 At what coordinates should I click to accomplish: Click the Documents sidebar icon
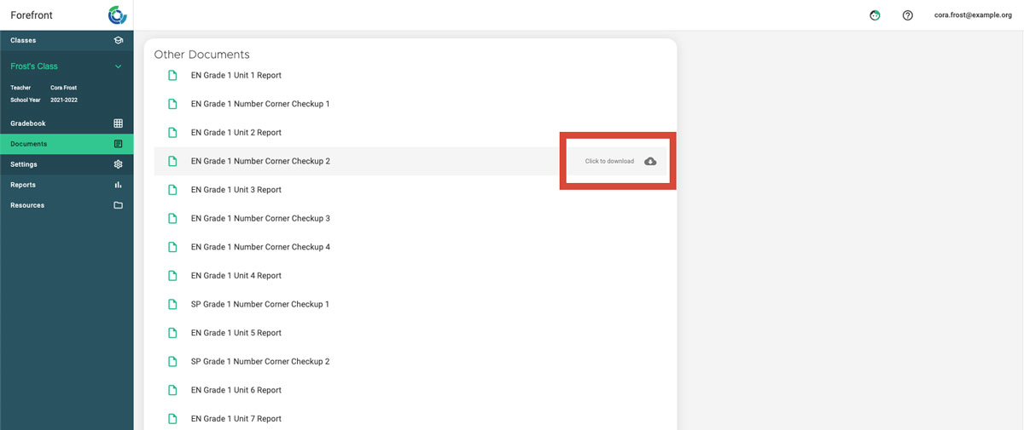118,144
